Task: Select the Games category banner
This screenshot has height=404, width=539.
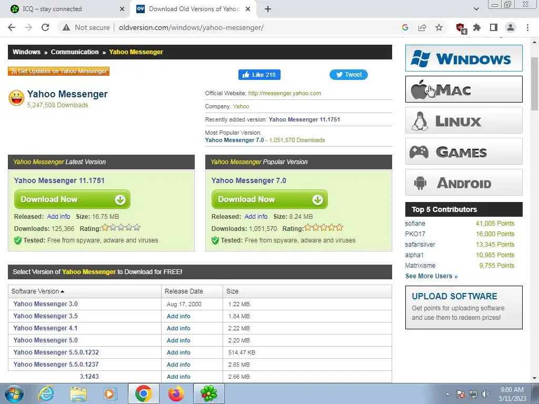Action: [464, 151]
